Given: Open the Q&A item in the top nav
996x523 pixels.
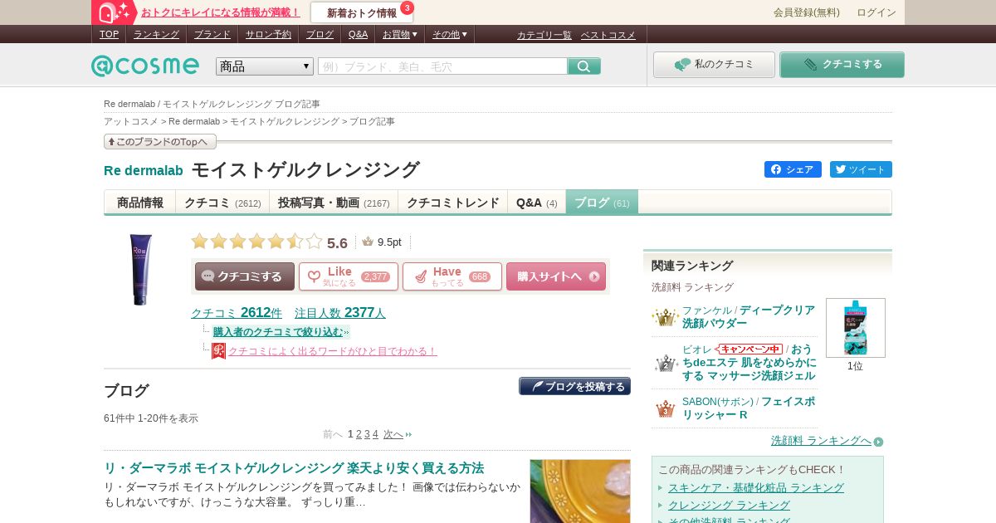Looking at the screenshot, I should pos(358,34).
